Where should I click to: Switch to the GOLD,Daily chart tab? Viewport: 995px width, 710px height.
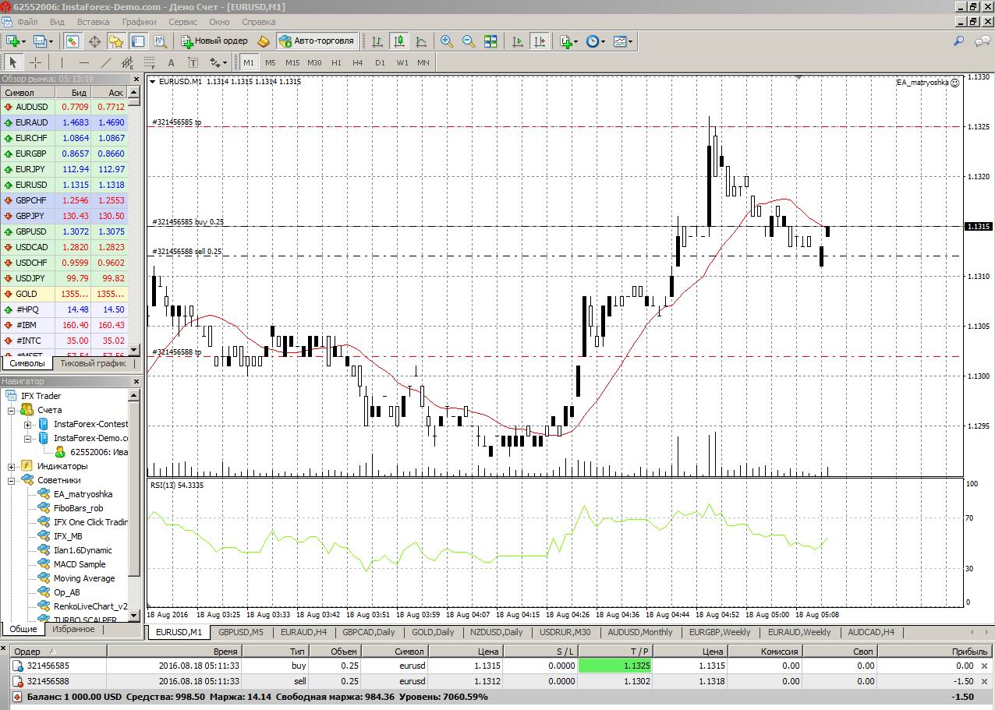pos(433,632)
